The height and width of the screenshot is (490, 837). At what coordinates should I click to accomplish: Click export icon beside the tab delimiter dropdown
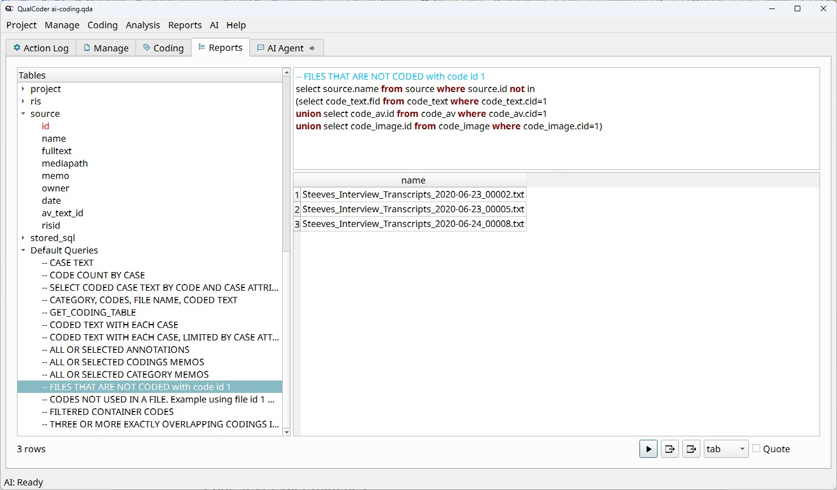691,449
